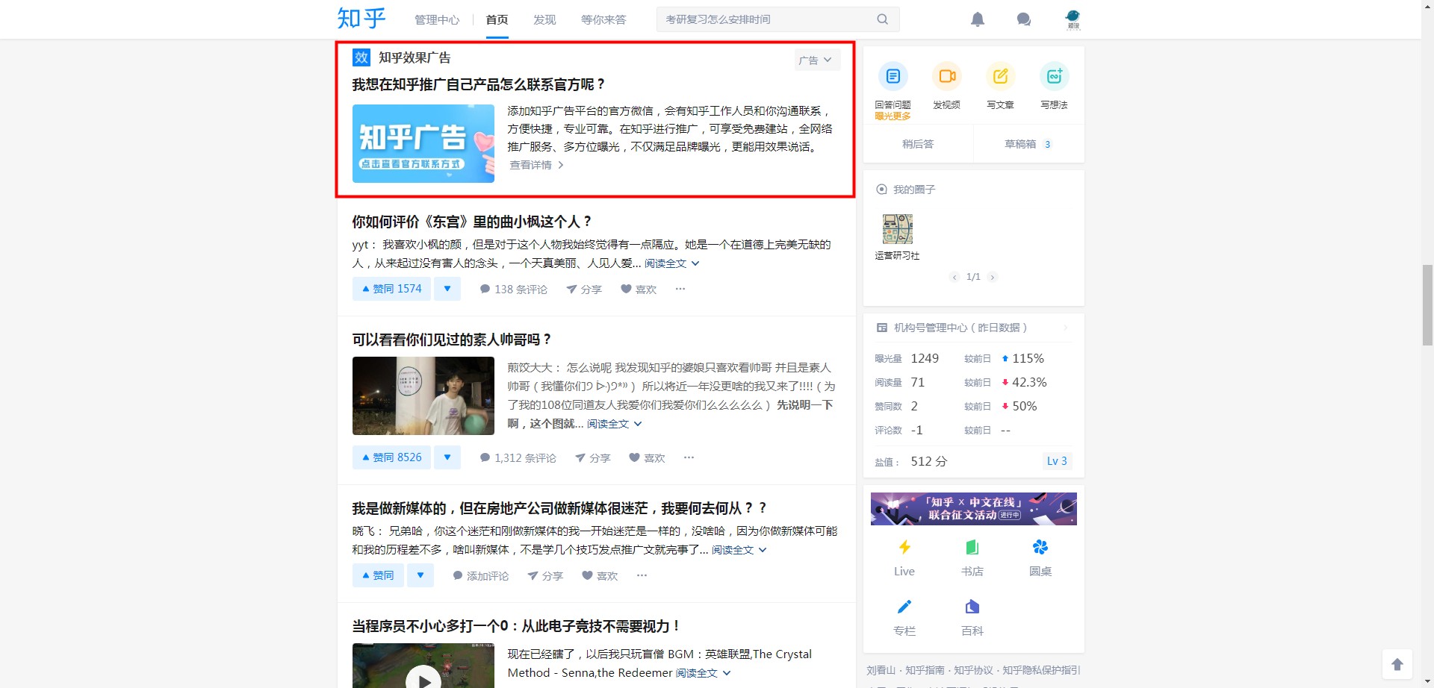Open the 稍后答 tab
The height and width of the screenshot is (688, 1434).
(x=918, y=144)
